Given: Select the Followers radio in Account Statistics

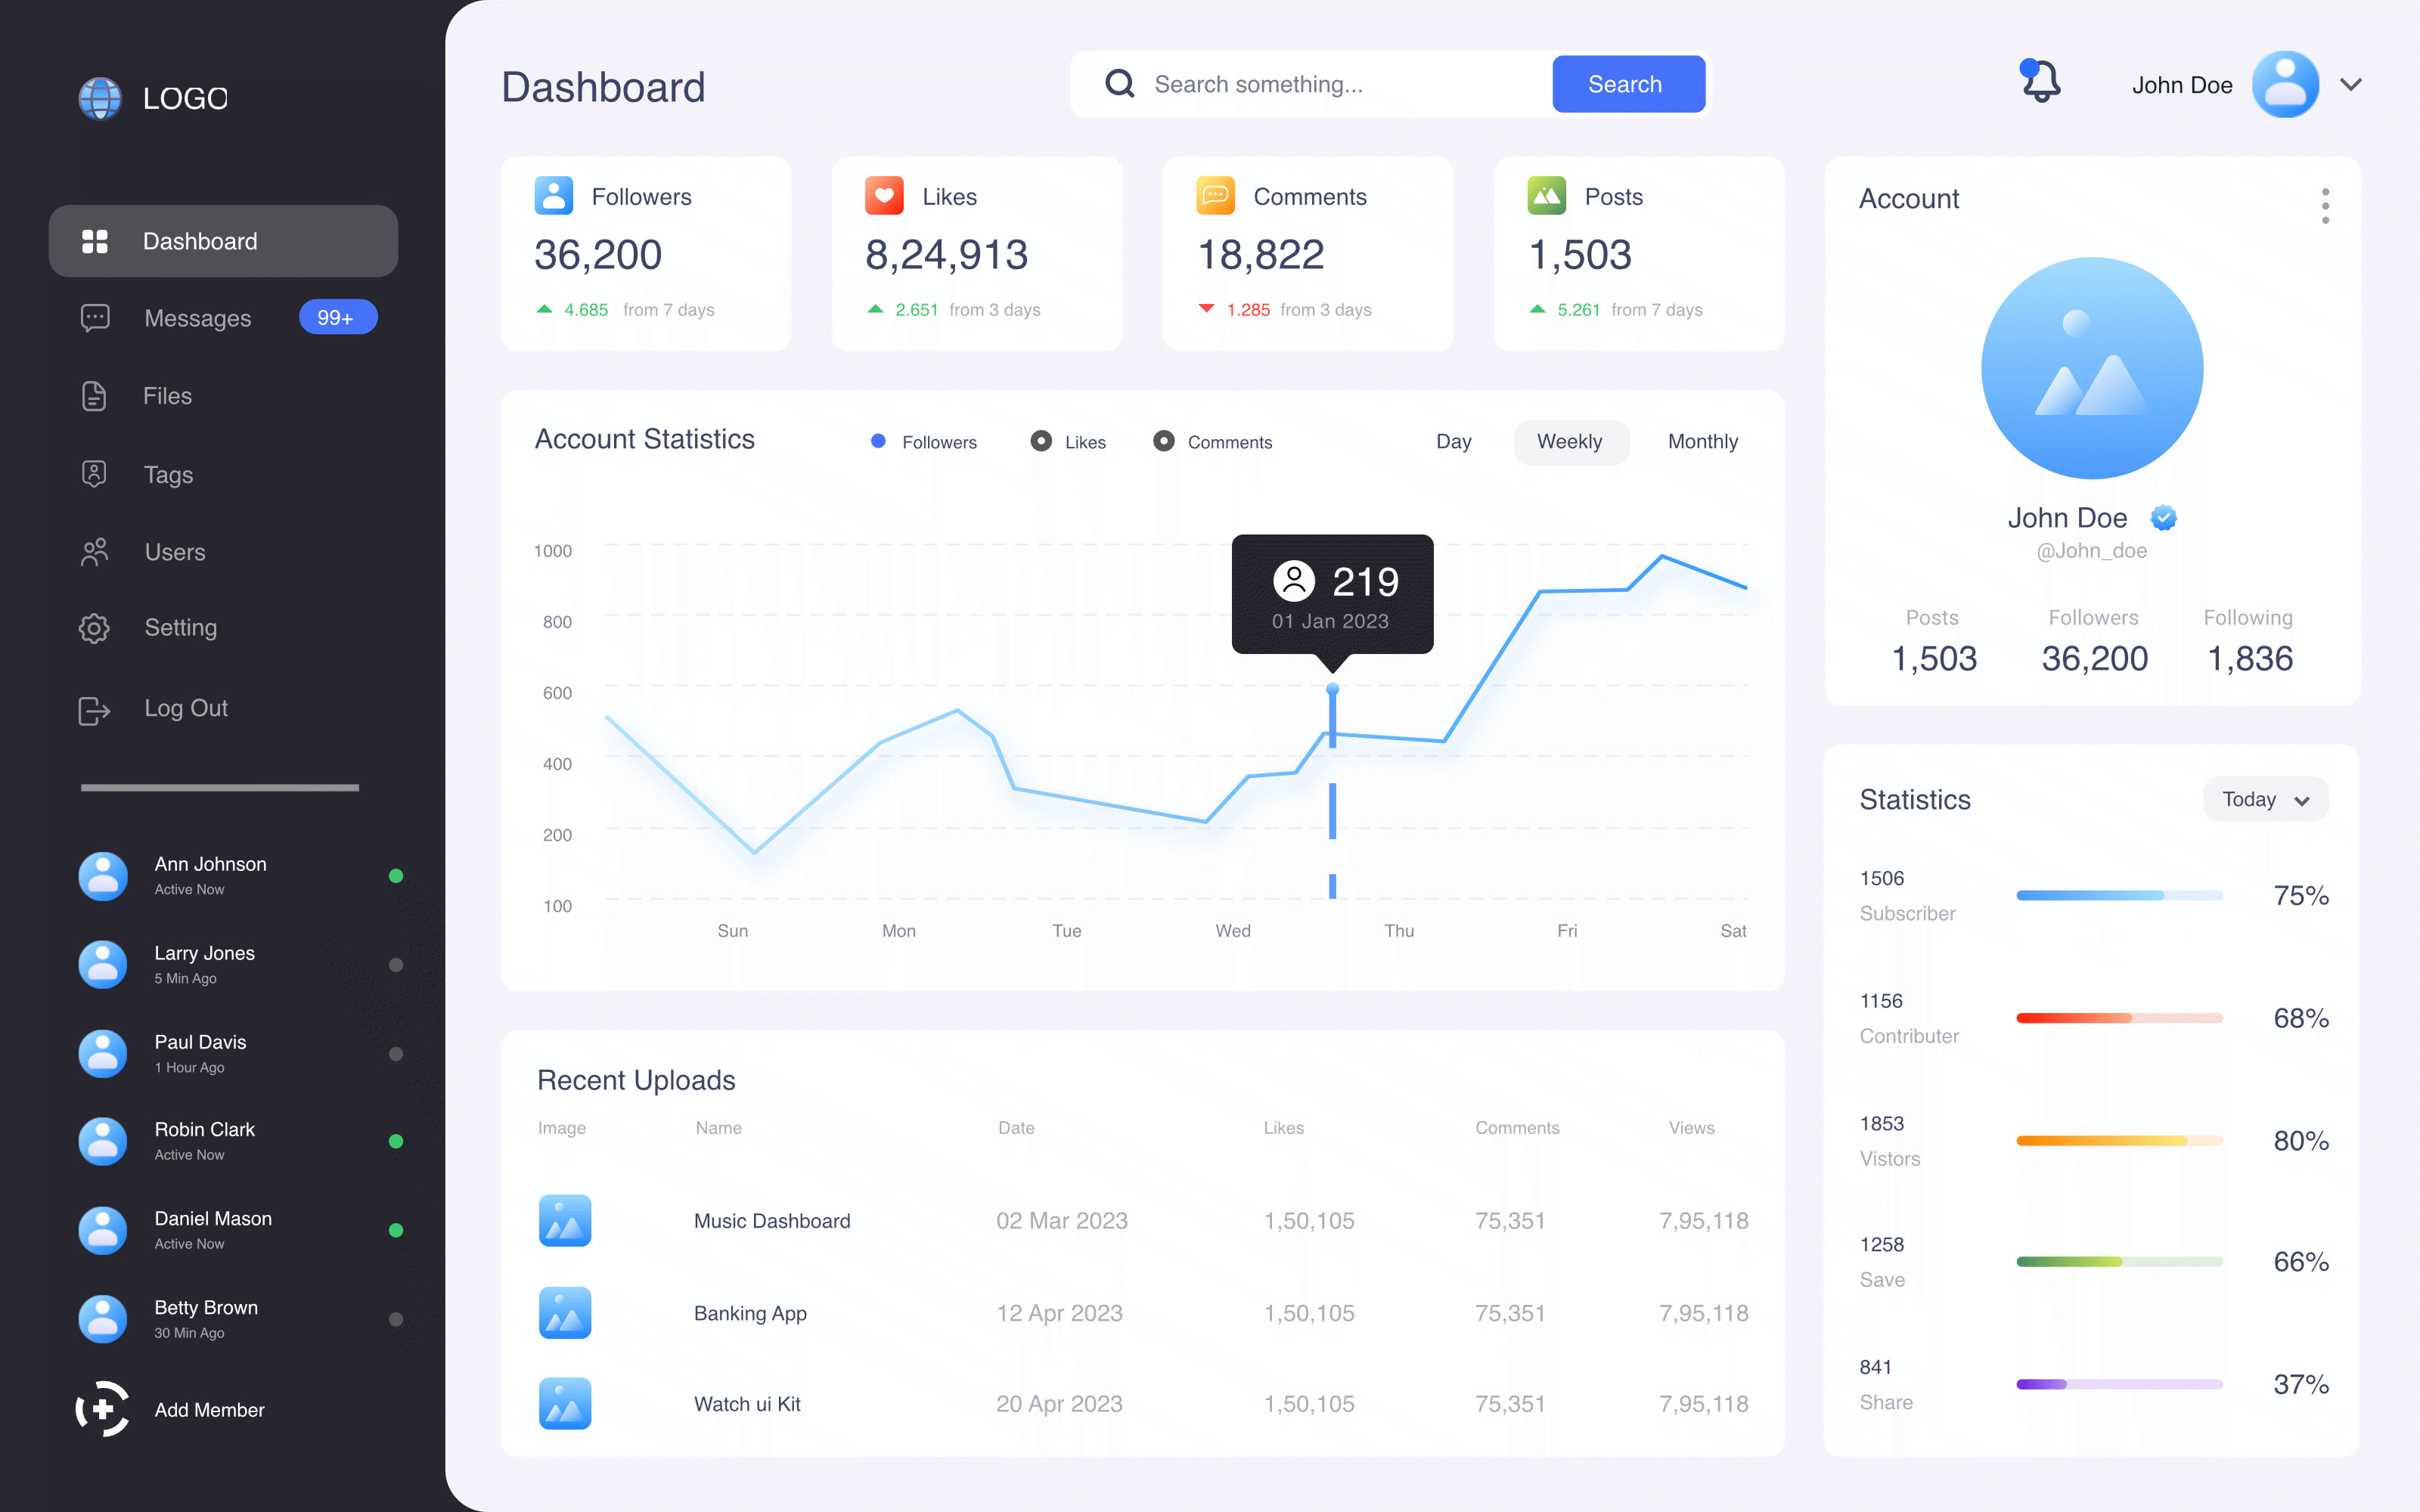Looking at the screenshot, I should pyautogui.click(x=879, y=440).
